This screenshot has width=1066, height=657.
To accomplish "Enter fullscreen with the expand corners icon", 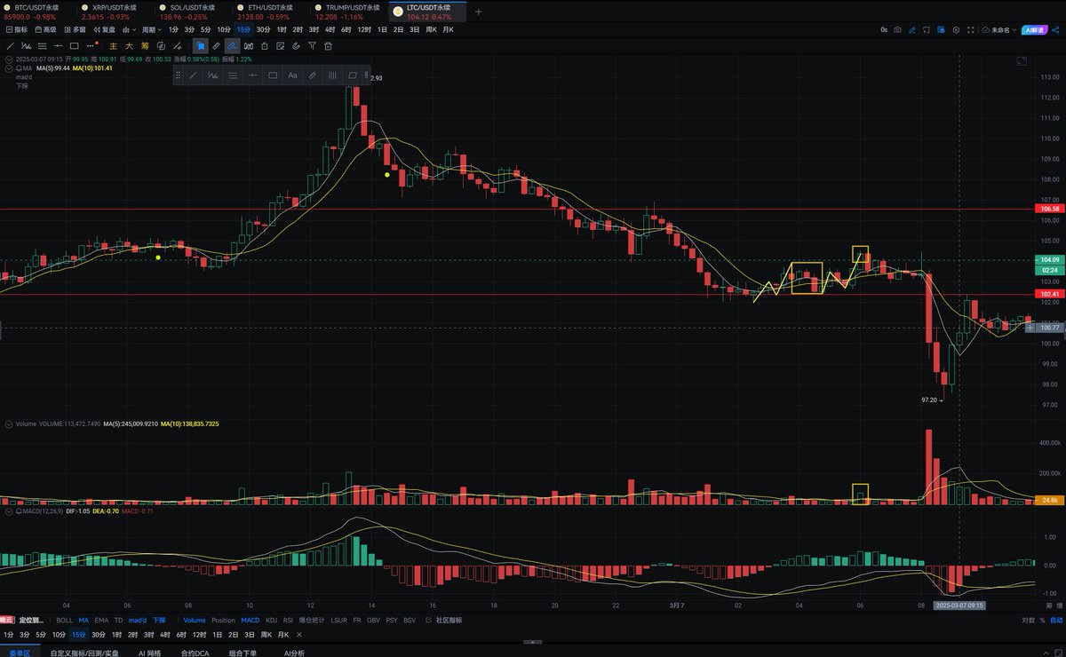I will [970, 30].
